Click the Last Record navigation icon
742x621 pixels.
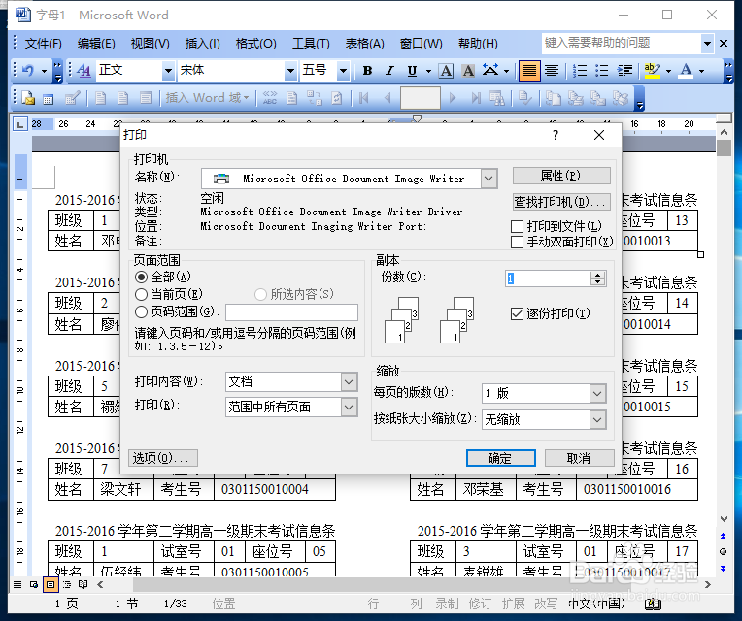[476, 98]
